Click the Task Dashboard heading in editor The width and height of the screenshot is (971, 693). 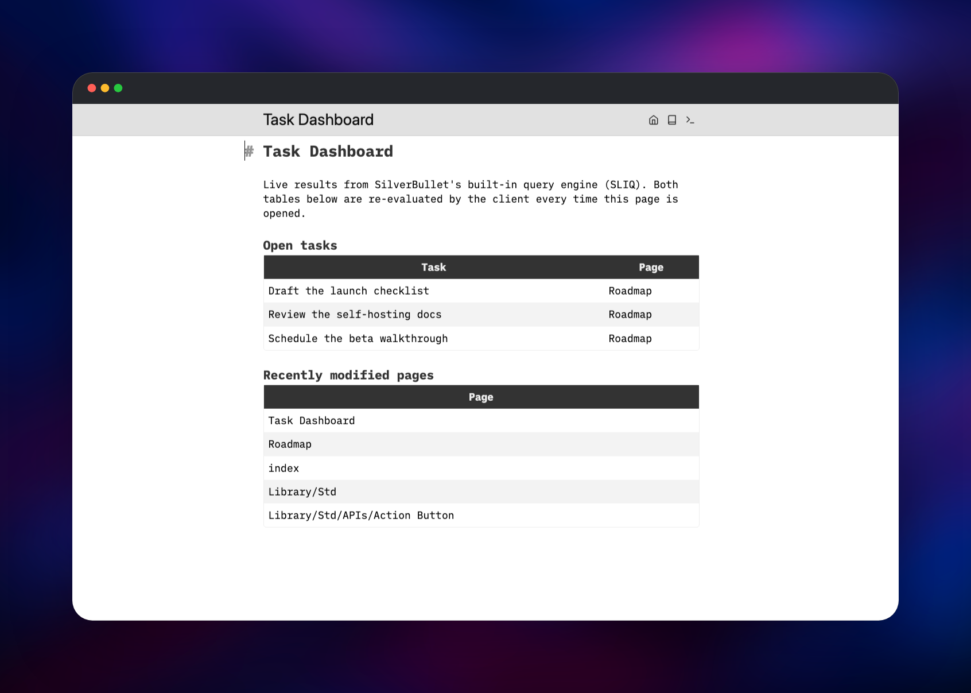[x=328, y=152]
